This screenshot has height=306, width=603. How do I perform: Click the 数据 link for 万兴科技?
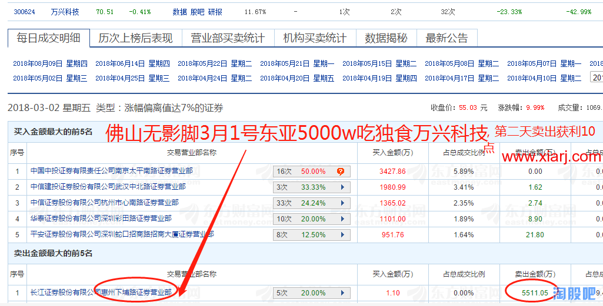point(179,12)
